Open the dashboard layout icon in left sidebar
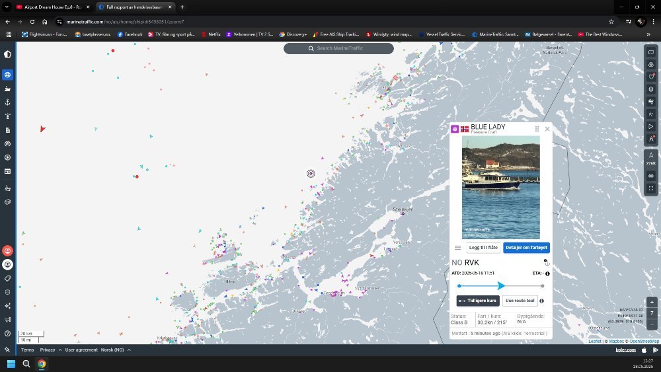661x372 pixels. [x=7, y=172]
